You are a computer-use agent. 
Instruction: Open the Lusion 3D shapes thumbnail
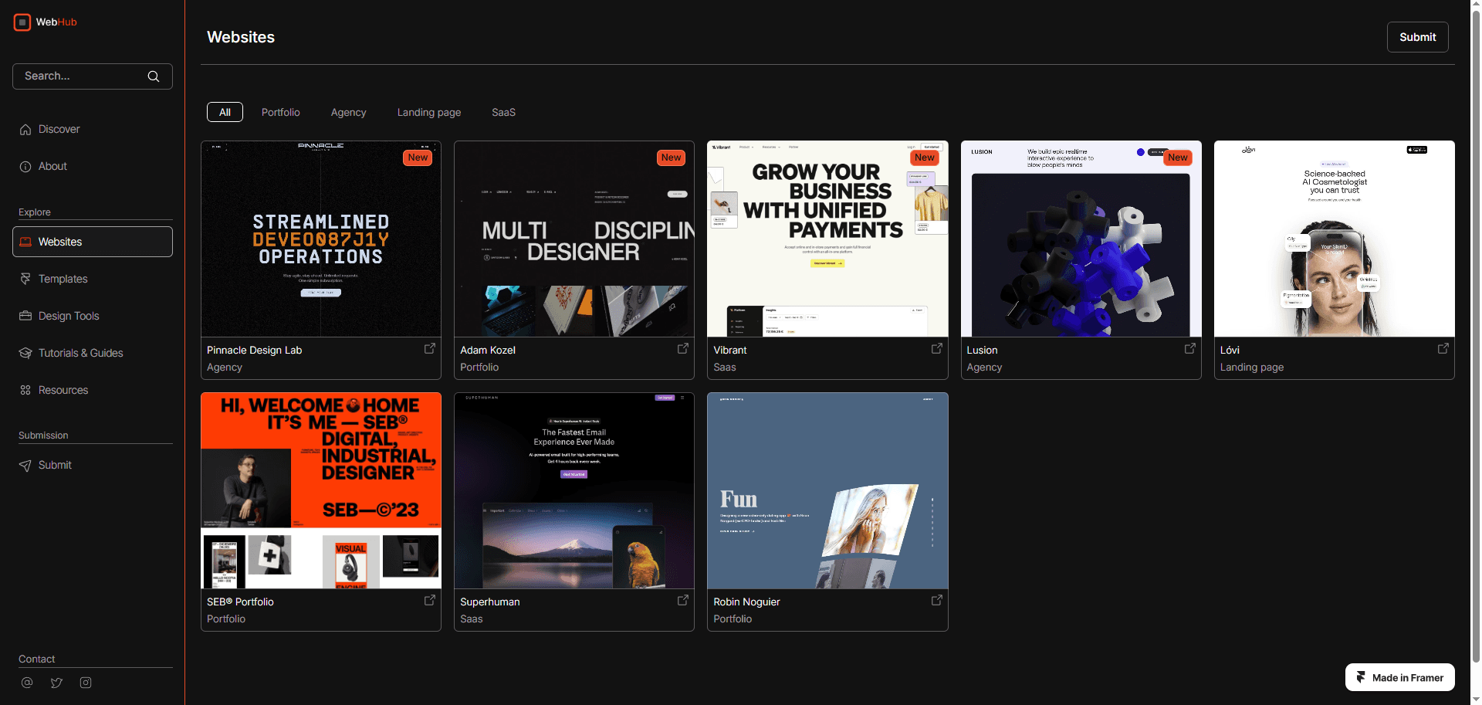pos(1081,239)
